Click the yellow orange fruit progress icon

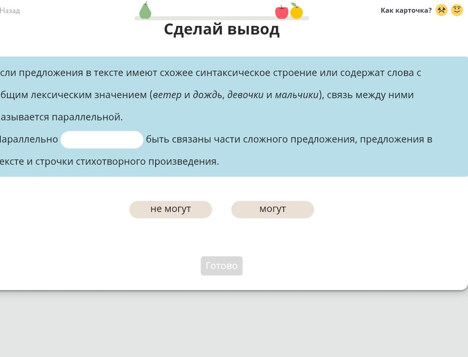pyautogui.click(x=296, y=11)
